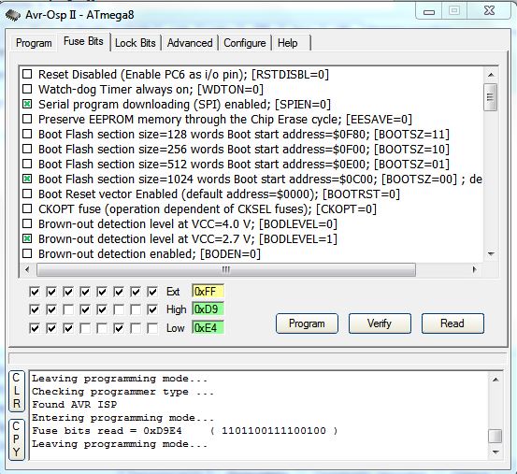Toggle last bit checkbox before High label

(x=152, y=309)
